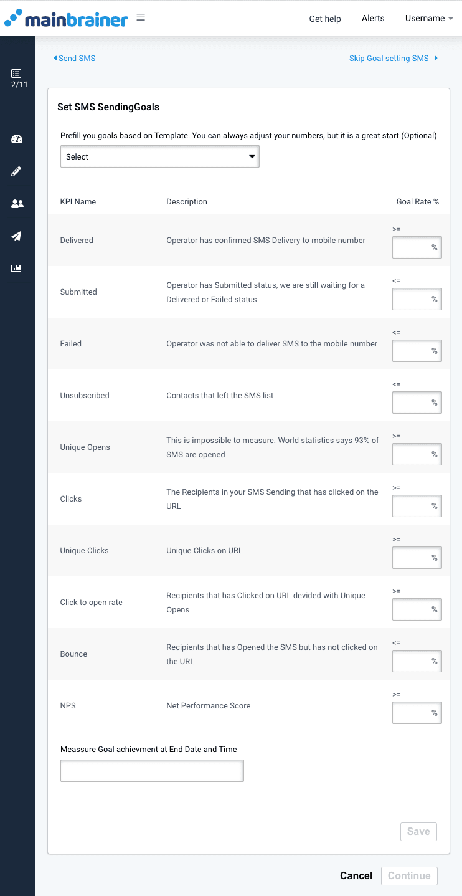This screenshot has width=462, height=896.
Task: Click the End Date and Time input field
Action: 152,771
